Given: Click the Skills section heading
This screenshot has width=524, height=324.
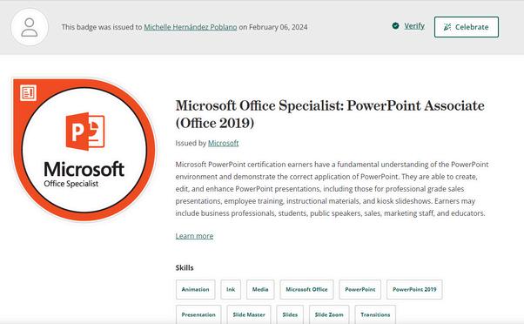Looking at the screenshot, I should 185,268.
